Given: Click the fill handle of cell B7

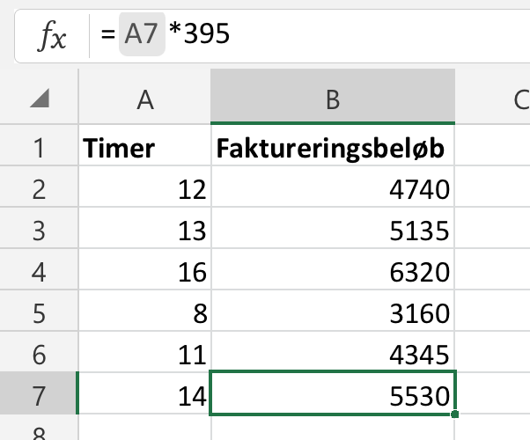Looking at the screenshot, I should coord(454,414).
